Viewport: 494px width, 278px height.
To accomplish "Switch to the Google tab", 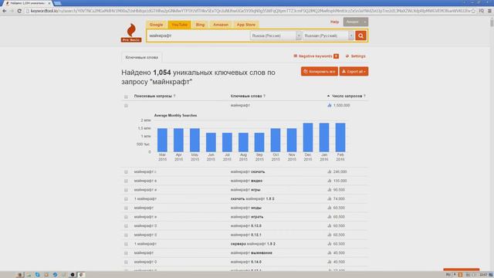I will point(156,25).
